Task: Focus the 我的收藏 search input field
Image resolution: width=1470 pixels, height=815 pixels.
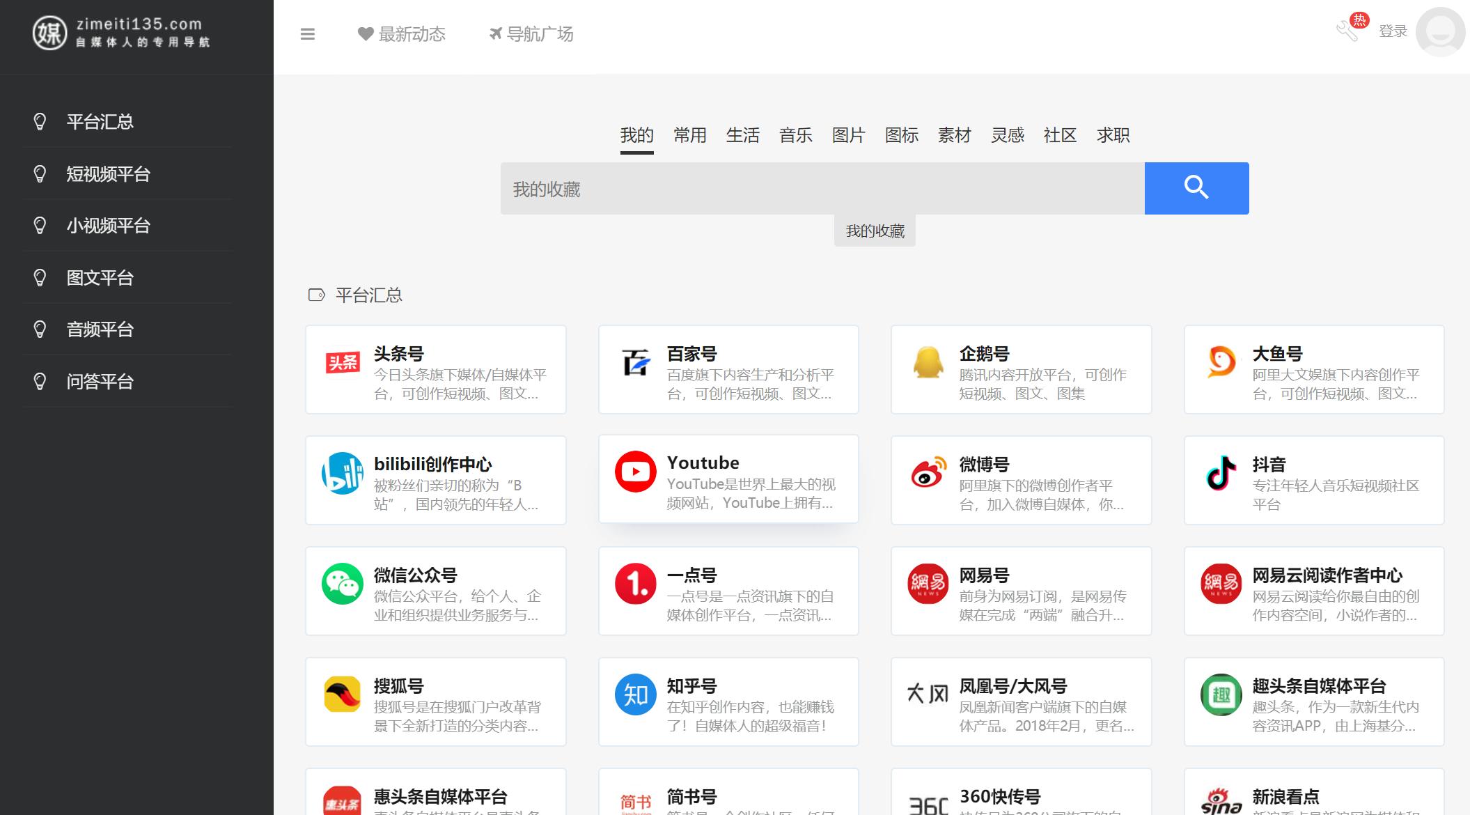Action: point(822,189)
